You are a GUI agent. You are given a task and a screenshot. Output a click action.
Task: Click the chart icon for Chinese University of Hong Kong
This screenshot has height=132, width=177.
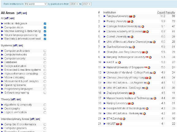[150, 78]
